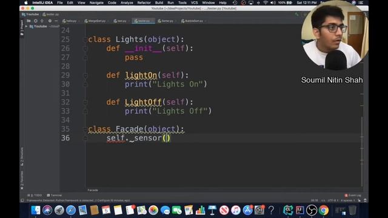Viewport: 388px width, 218px height.
Task: Click the Facade breadcrumb below editor
Action: [x=93, y=190]
